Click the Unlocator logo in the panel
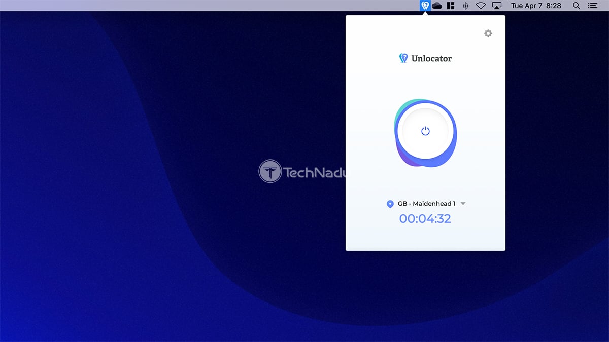The height and width of the screenshot is (342, 609). [425, 58]
